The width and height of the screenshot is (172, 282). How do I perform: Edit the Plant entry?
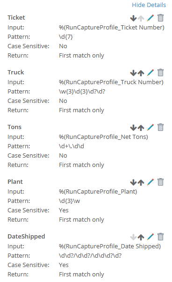tap(150, 182)
